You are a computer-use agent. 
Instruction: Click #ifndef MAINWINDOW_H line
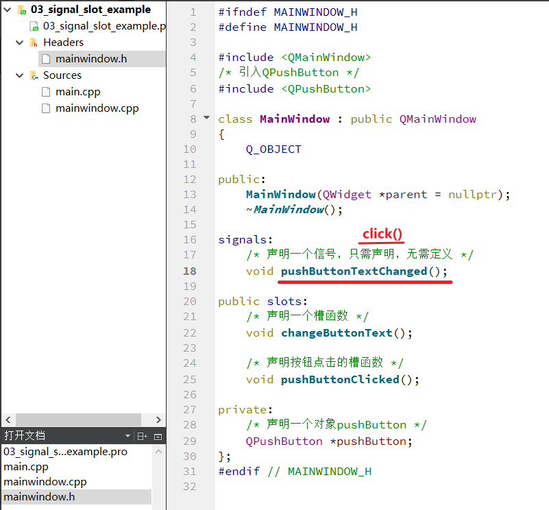pyautogui.click(x=287, y=12)
